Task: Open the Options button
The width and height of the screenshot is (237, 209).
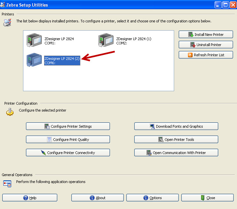Action: [x=152, y=198]
